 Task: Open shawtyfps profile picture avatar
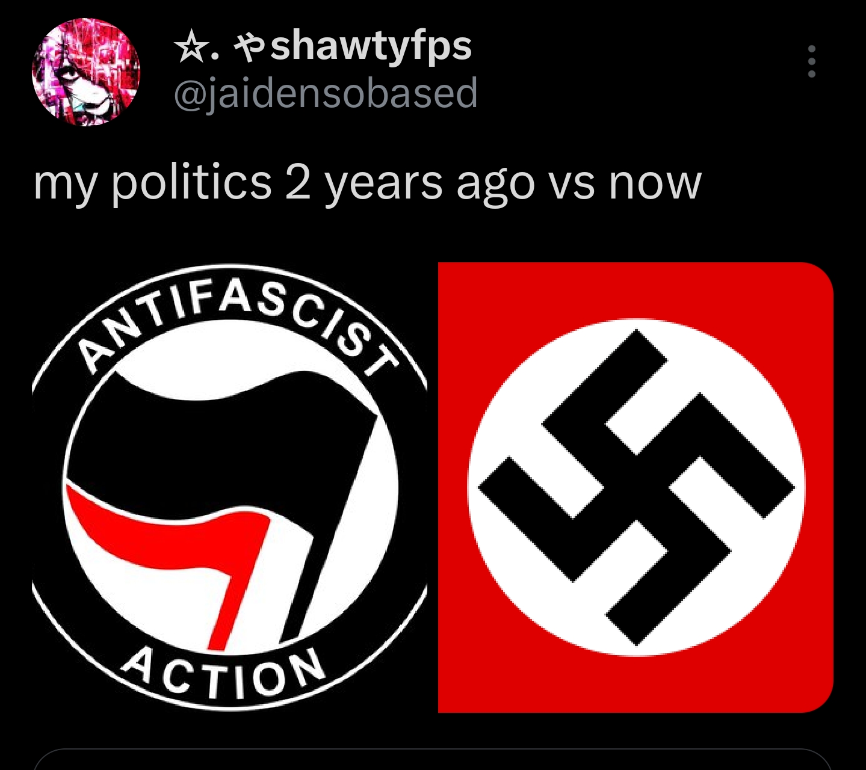(x=86, y=72)
